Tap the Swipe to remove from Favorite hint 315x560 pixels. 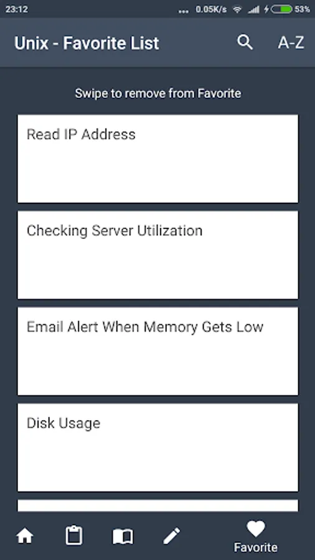(x=158, y=93)
